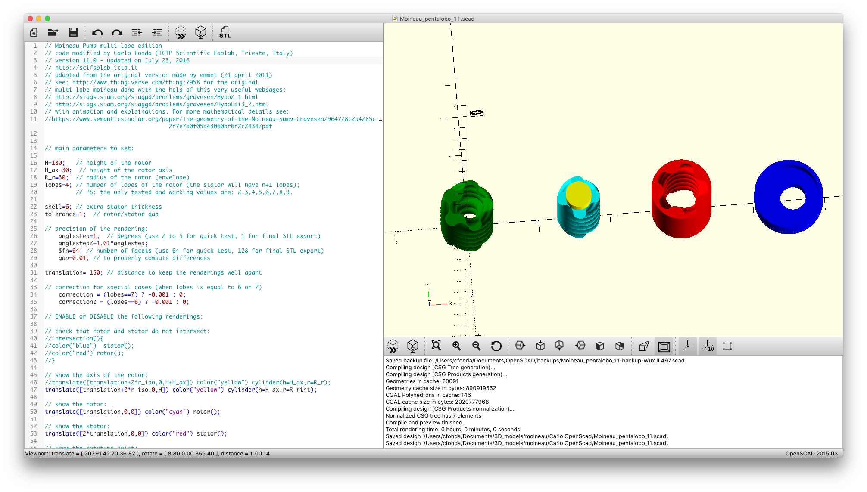
Task: Click the View All zoom icon
Action: coord(437,346)
